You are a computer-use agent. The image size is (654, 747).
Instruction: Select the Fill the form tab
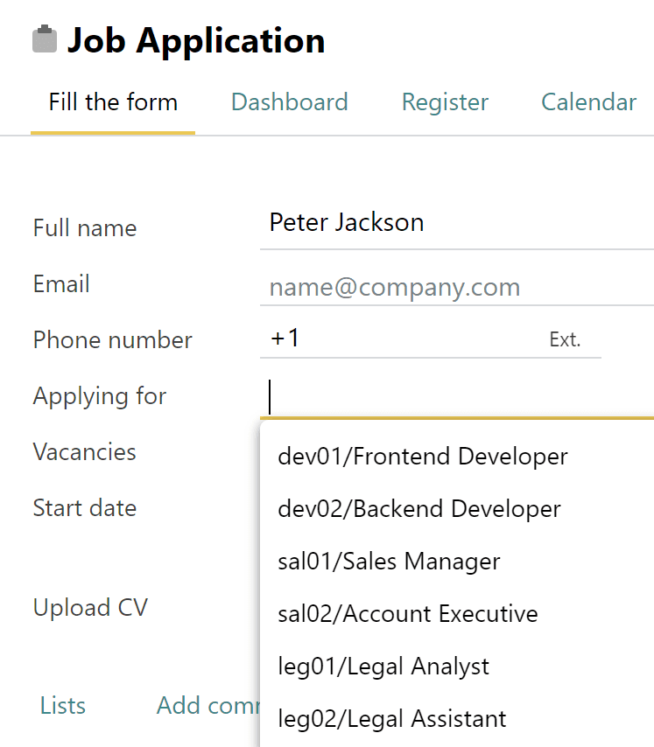112,102
